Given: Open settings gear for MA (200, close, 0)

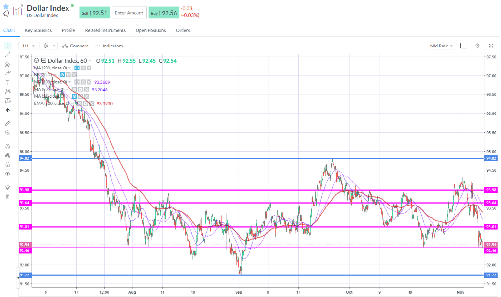Looking at the screenshot, I should [x=83, y=68].
